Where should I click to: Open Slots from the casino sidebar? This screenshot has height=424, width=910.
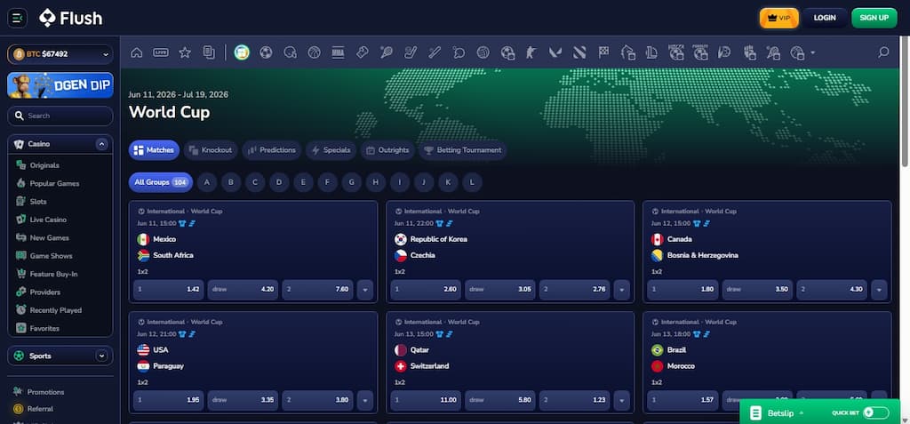[38, 202]
